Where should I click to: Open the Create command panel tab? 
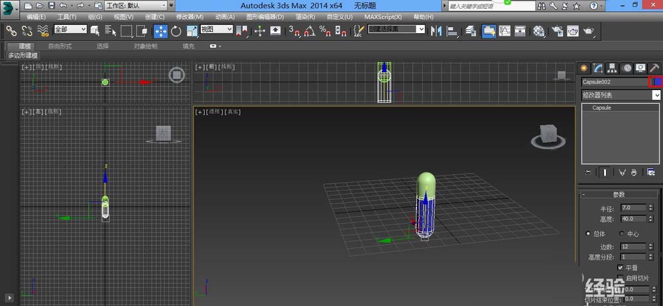pos(584,68)
